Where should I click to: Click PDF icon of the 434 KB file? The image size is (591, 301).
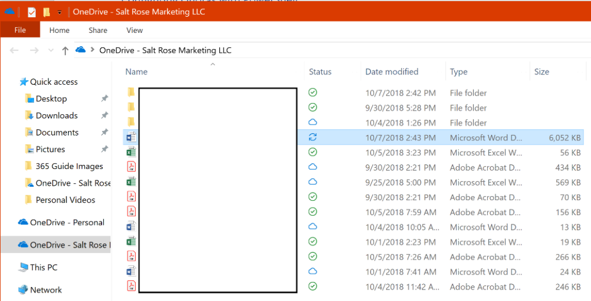(x=131, y=167)
